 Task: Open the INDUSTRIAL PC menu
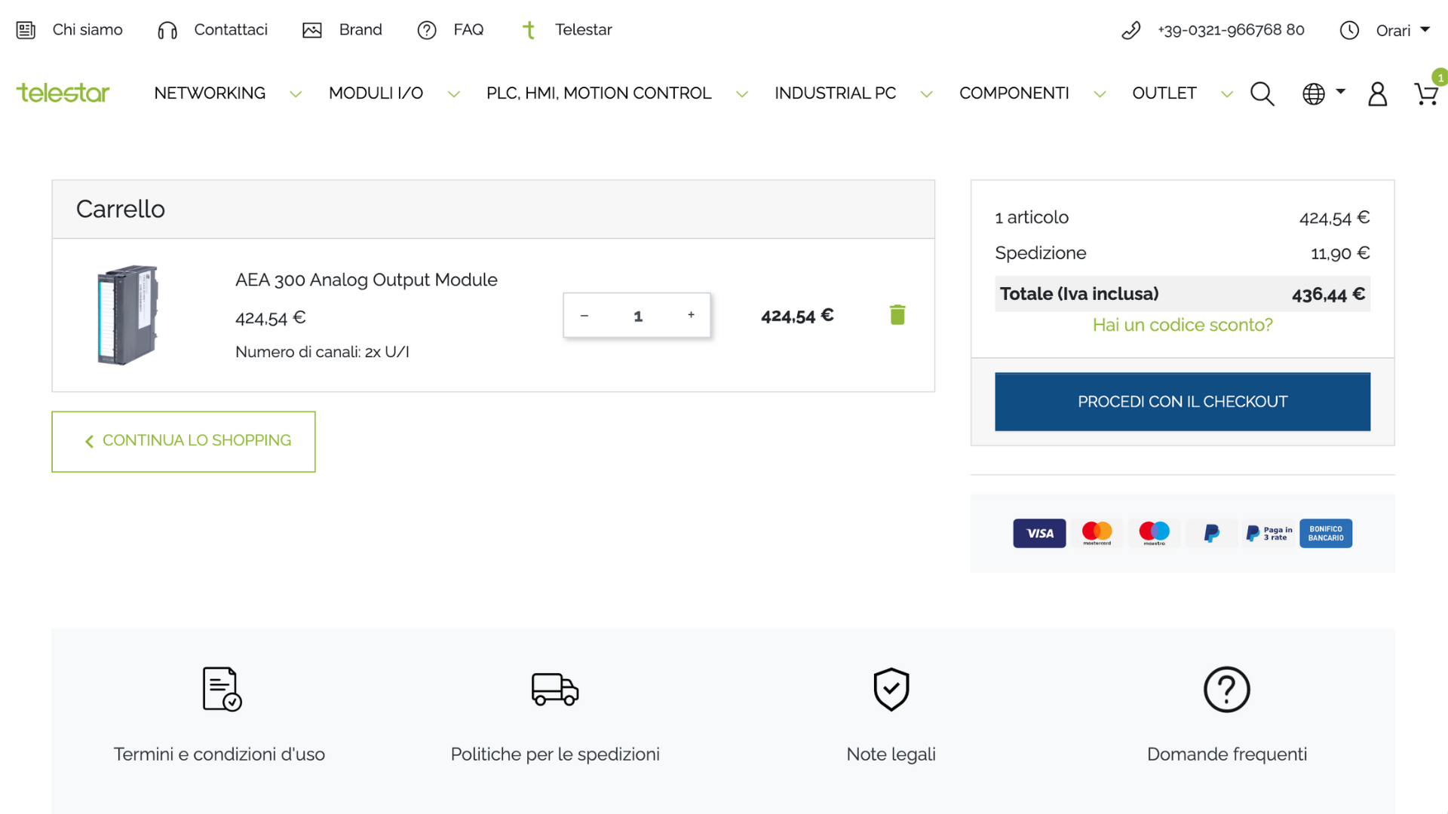pyautogui.click(x=835, y=93)
